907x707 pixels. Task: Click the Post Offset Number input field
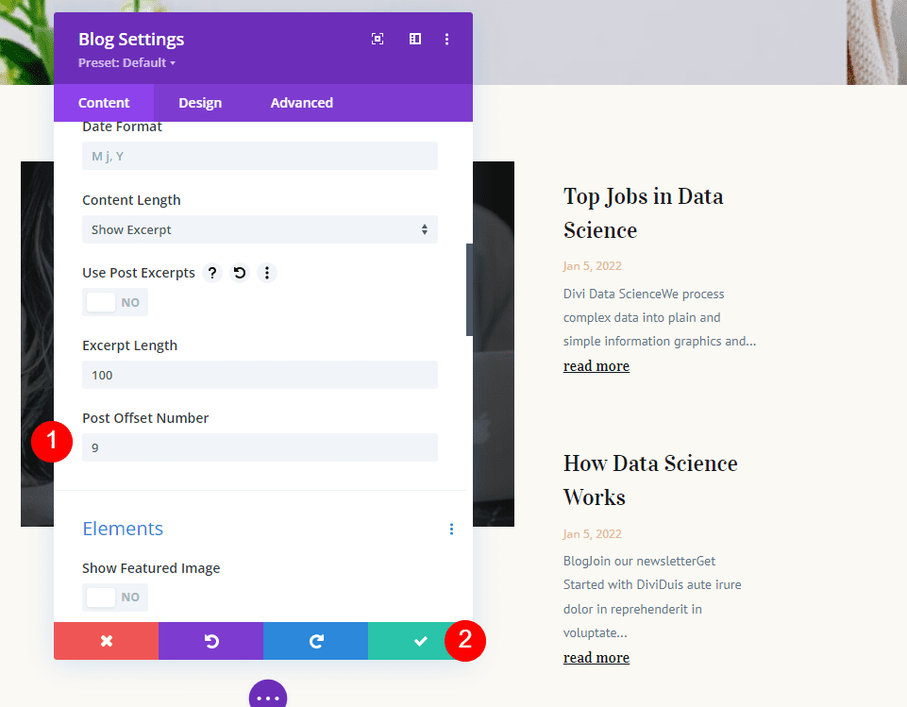pyautogui.click(x=260, y=447)
